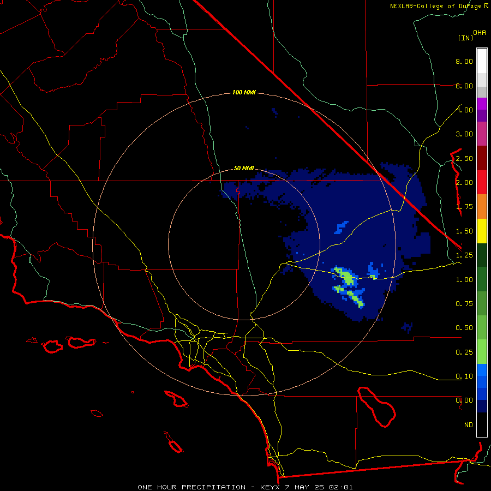Click the 4.00 legend value

464,110
